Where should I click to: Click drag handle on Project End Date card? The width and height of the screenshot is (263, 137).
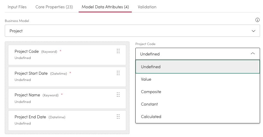118,117
